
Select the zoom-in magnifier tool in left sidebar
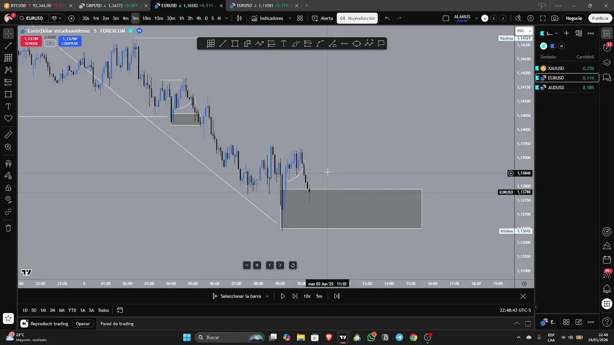pos(8,147)
